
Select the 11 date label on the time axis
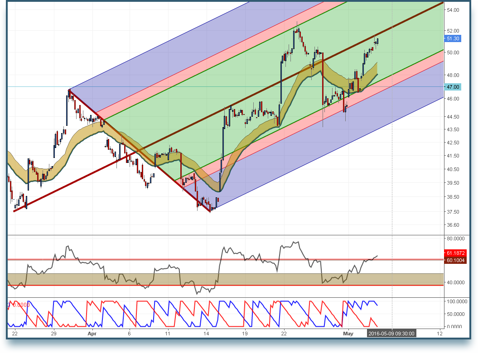pos(167,334)
